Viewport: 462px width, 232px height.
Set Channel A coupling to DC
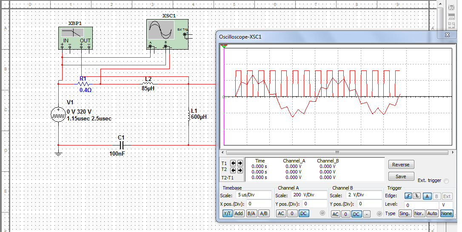point(303,213)
